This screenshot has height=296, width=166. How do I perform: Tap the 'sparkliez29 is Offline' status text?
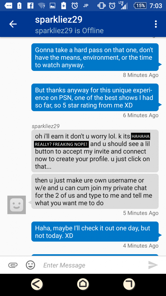pos(69,30)
